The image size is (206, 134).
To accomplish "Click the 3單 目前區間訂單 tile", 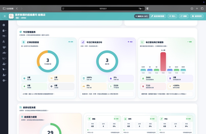I will (180, 78).
